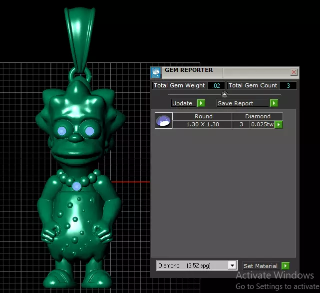Click the green arrow beside 0.025tw

pos(279,124)
